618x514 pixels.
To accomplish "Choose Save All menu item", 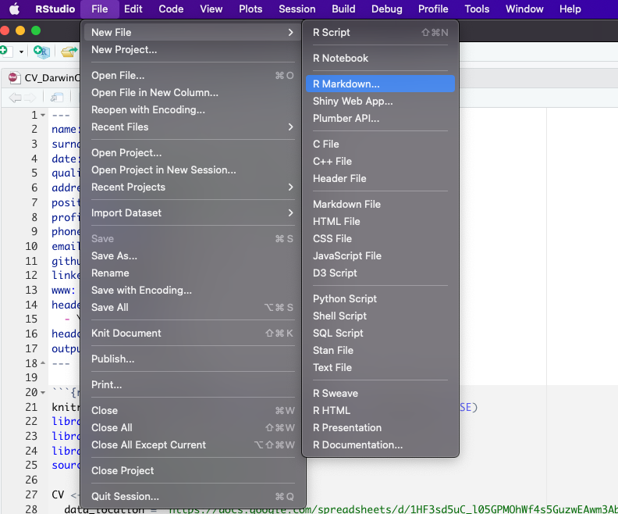I will coord(193,307).
